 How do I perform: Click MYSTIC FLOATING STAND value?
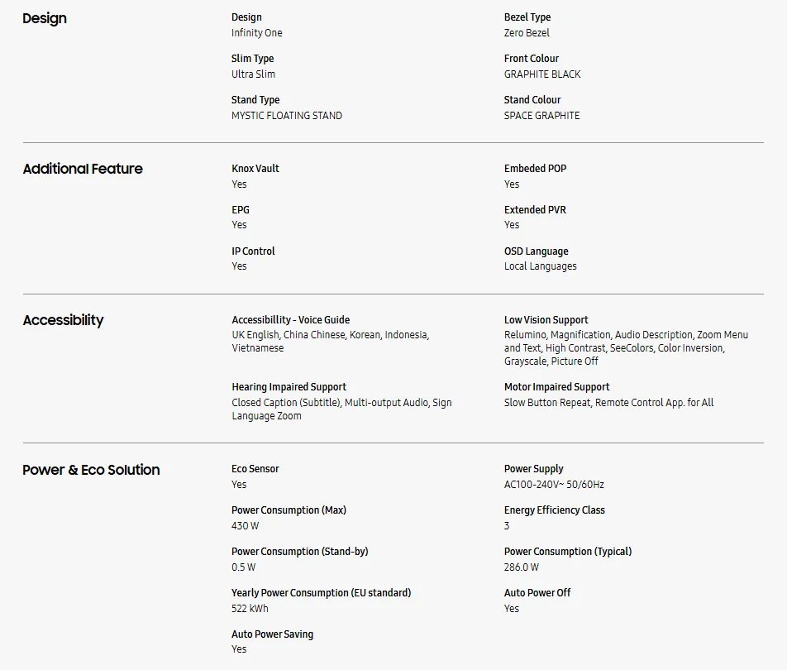pyautogui.click(x=287, y=116)
